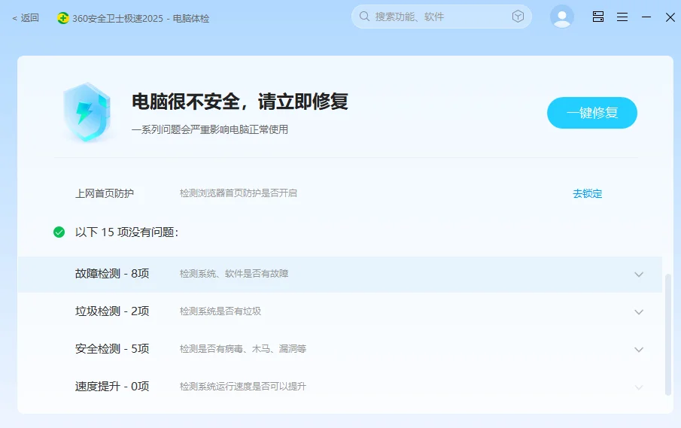This screenshot has width=681, height=428.
Task: Expand the 速度提升 - 0项 chevron
Action: pyautogui.click(x=638, y=387)
